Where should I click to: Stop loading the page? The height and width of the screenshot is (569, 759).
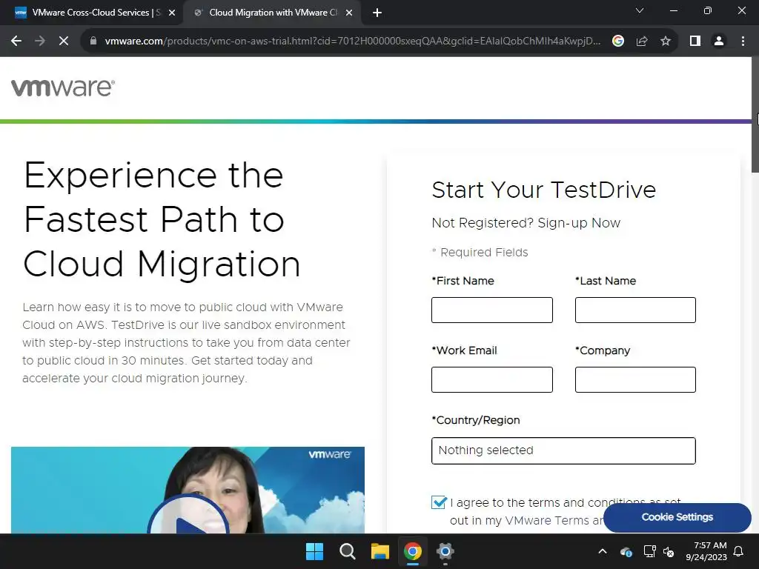64,41
